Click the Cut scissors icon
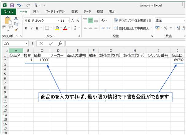Viewport: 187px width, 135px height. pyautogui.click(x=16, y=19)
